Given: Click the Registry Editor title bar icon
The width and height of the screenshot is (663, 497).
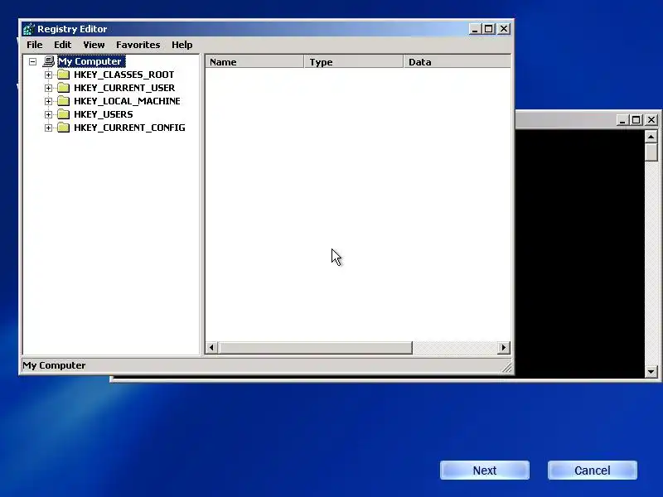Looking at the screenshot, I should pyautogui.click(x=29, y=29).
